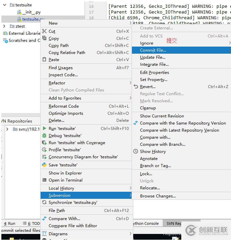Click the Compare with Same Repository Version icon
The image size is (231, 240).
136,123
